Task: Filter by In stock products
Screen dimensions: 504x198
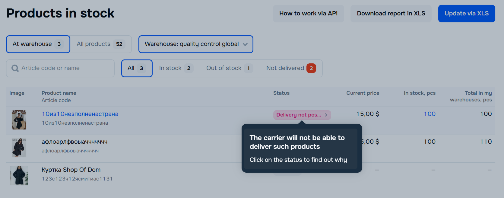Action: [176, 68]
